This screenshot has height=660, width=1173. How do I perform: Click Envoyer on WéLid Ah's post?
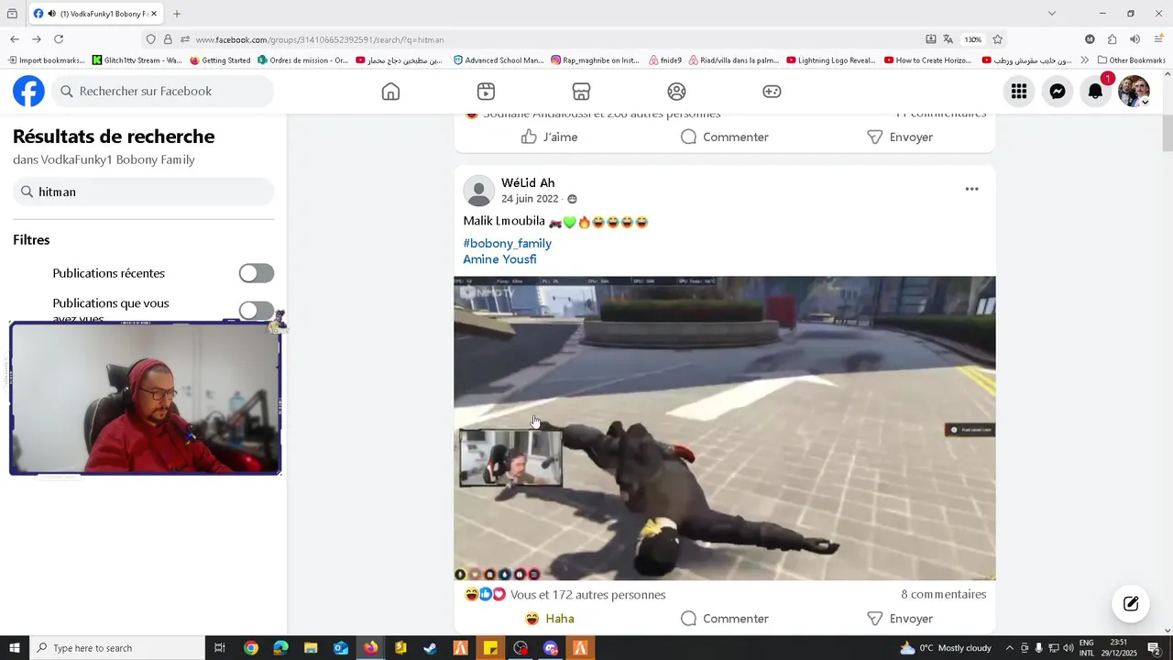pos(899,619)
